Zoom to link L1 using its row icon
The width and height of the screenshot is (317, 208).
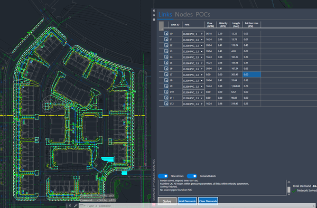click(166, 40)
